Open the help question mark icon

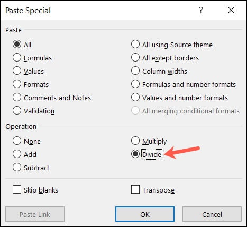coord(201,11)
